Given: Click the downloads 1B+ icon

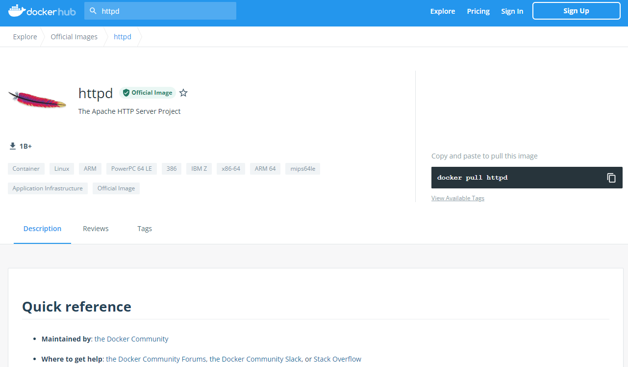Looking at the screenshot, I should (x=13, y=146).
